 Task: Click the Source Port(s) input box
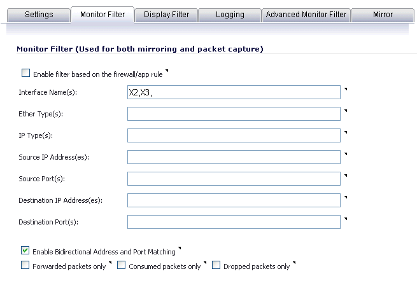(x=234, y=179)
